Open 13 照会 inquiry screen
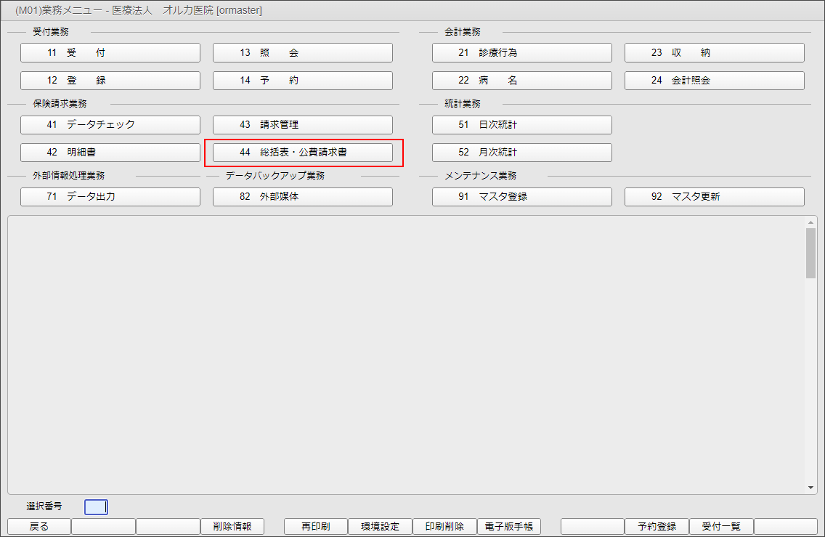Image resolution: width=825 pixels, height=537 pixels. click(x=302, y=53)
